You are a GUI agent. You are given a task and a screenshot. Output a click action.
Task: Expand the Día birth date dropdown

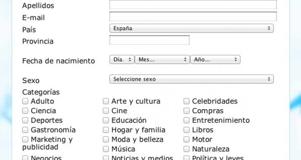(x=122, y=60)
